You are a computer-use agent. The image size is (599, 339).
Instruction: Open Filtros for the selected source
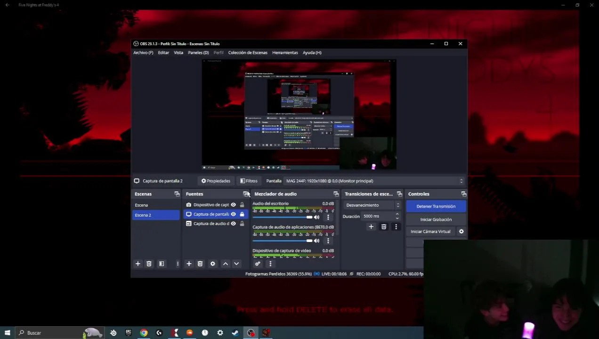[x=249, y=181]
